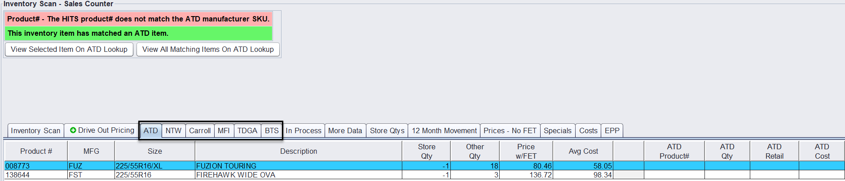845x181 pixels.
Task: Open the BTS tab
Action: 272,130
